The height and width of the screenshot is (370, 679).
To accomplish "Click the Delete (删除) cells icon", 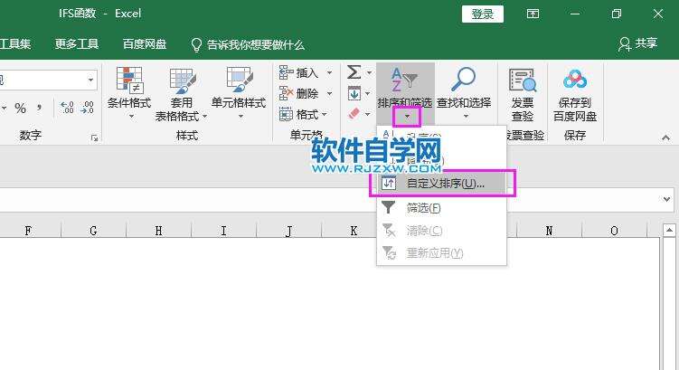I will click(286, 93).
